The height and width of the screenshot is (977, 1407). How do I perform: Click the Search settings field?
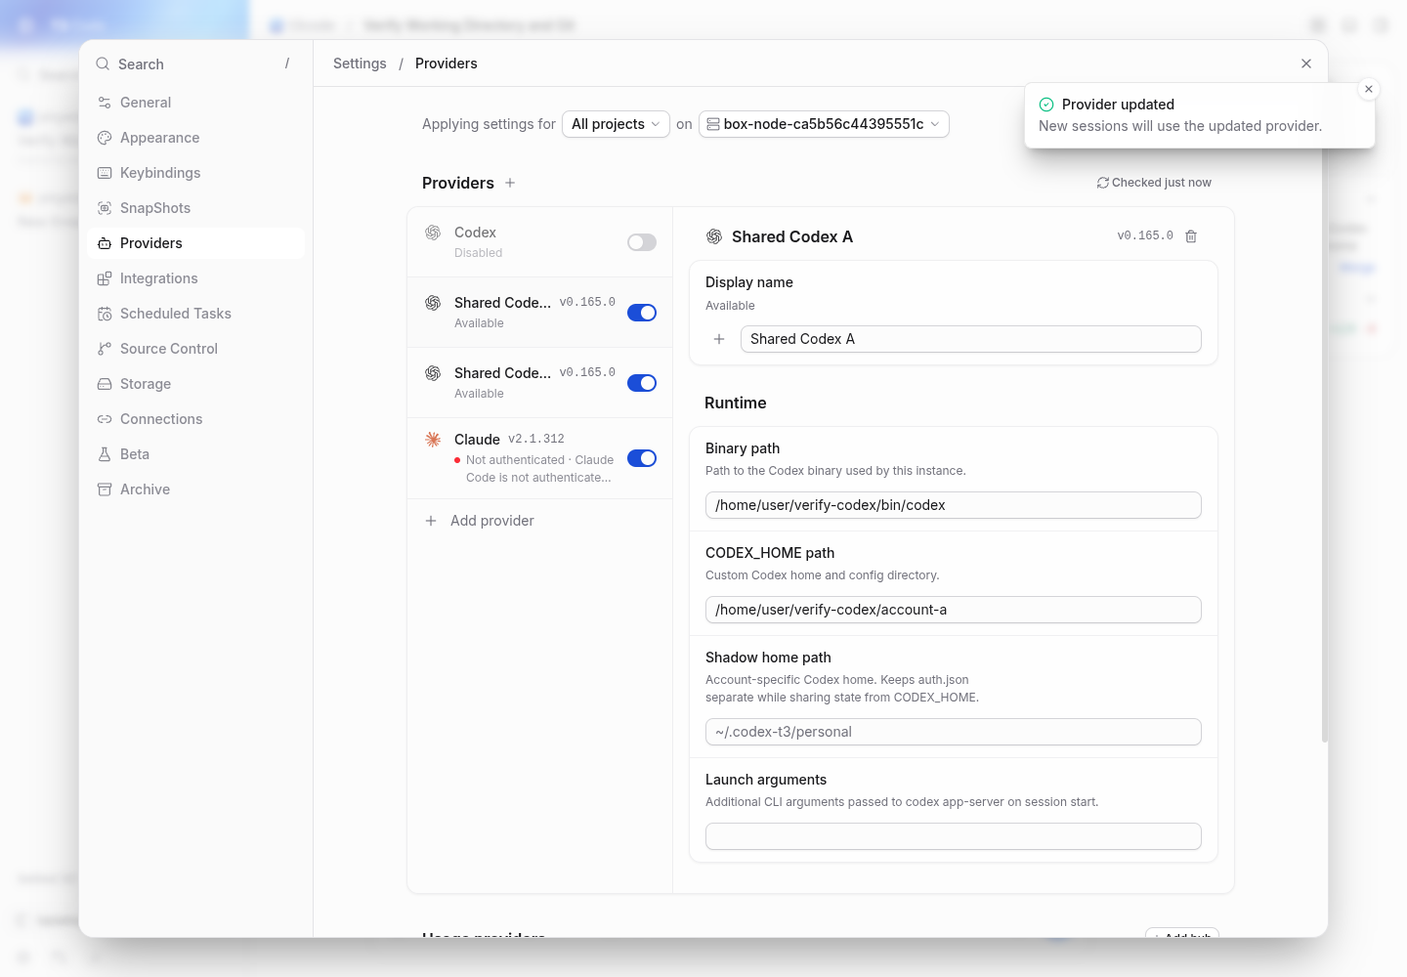coord(195,64)
